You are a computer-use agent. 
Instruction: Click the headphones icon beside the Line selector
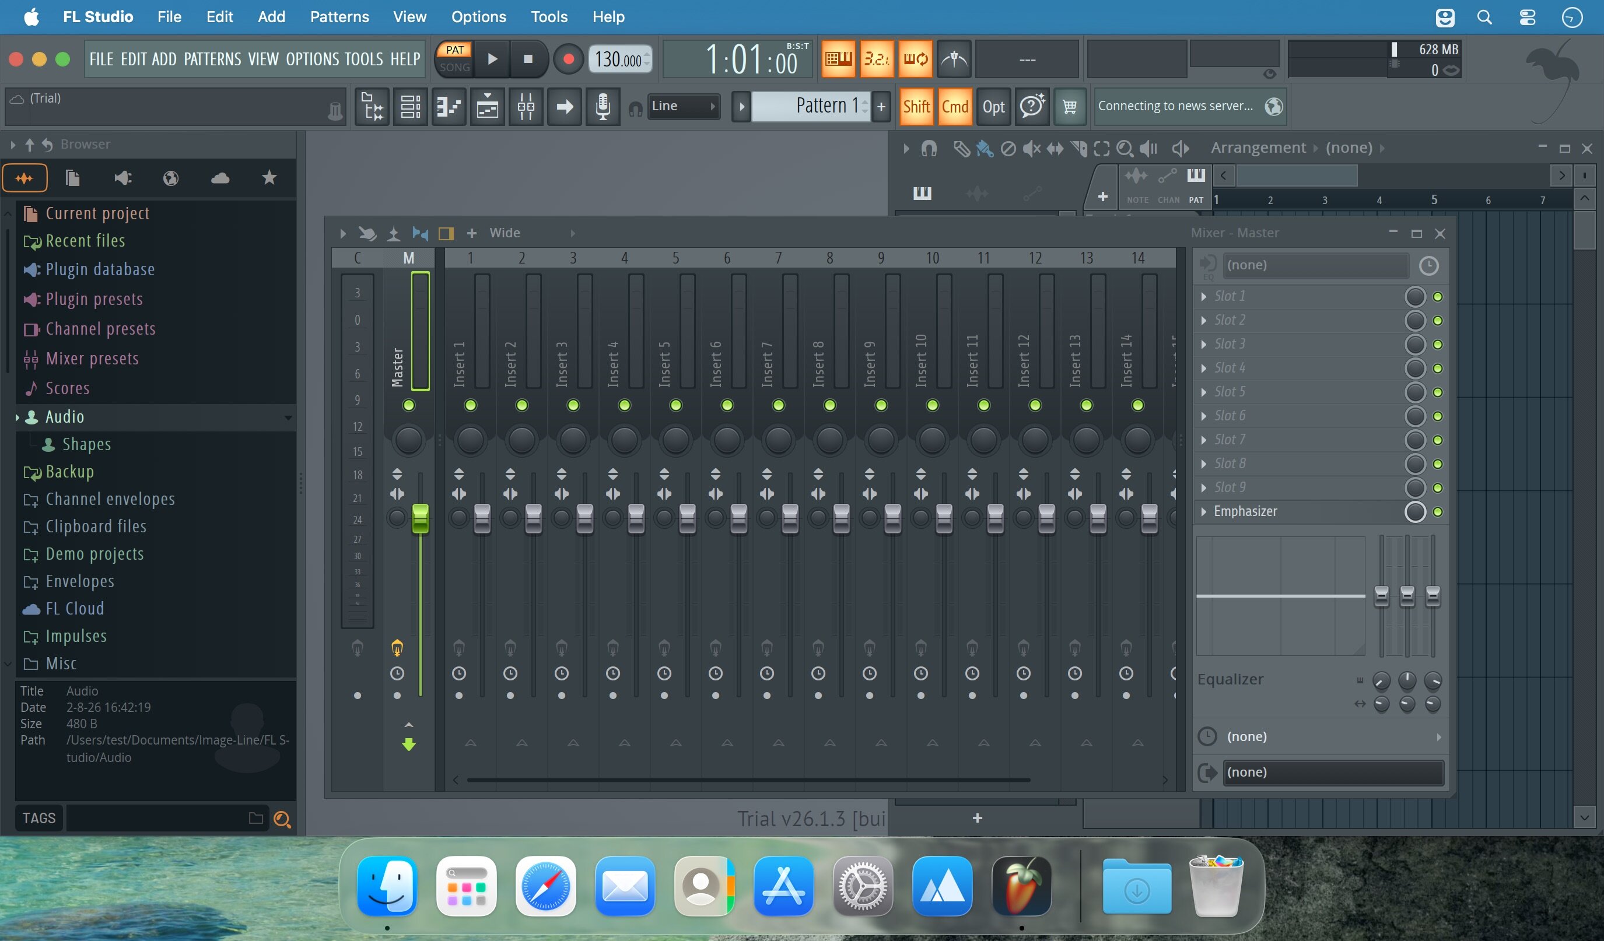pos(635,108)
